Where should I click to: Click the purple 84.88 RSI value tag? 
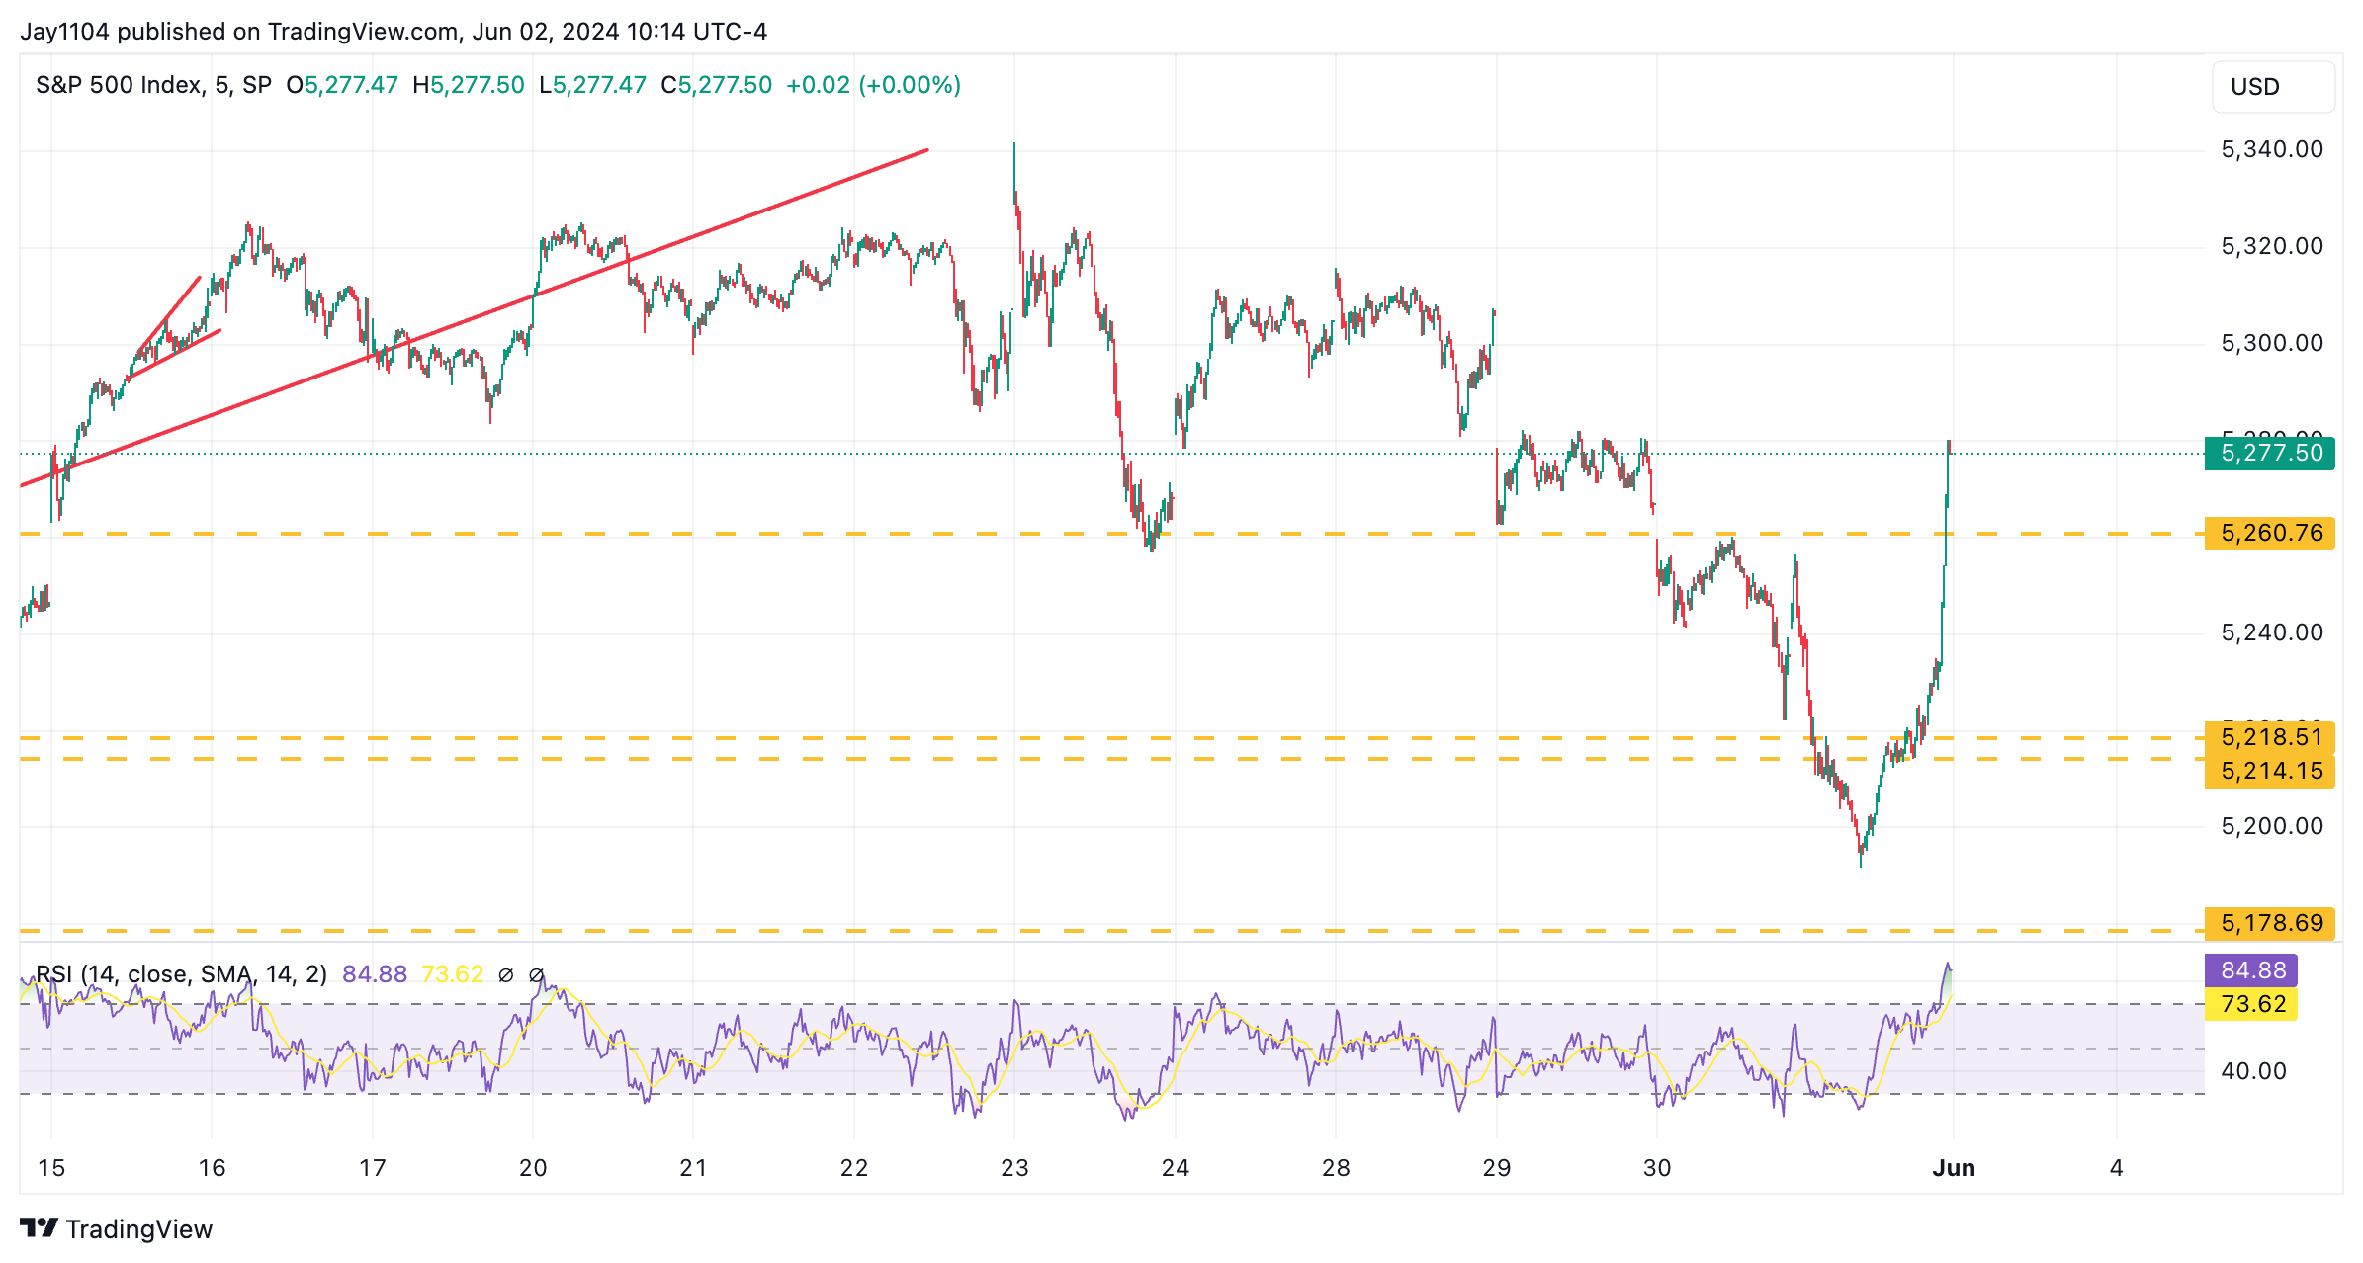[x=2252, y=970]
